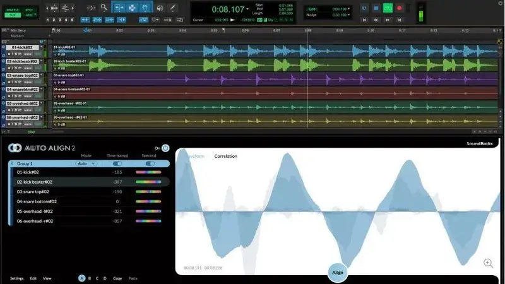Click spectral color bar for 01-kick#02

[148, 172]
